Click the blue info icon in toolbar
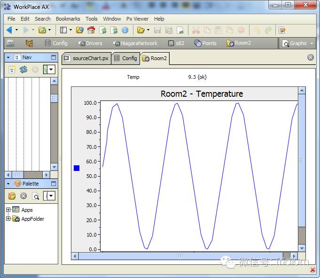 (125, 30)
